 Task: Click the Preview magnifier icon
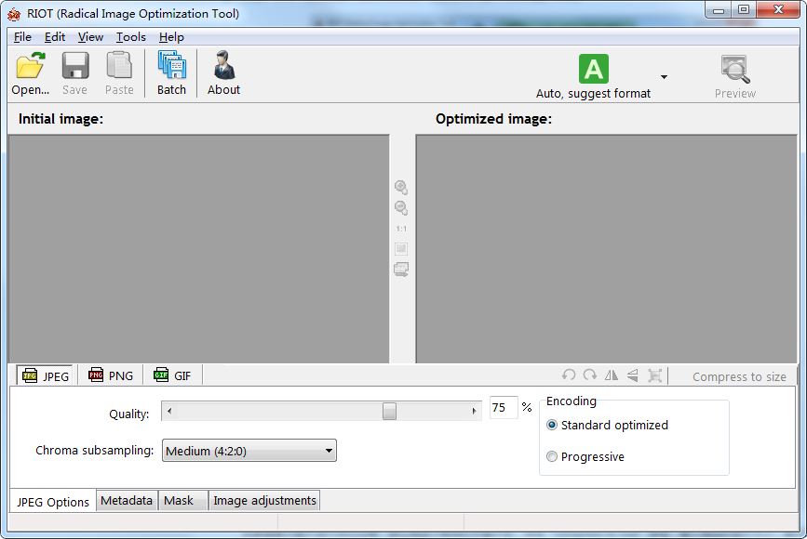[x=735, y=70]
